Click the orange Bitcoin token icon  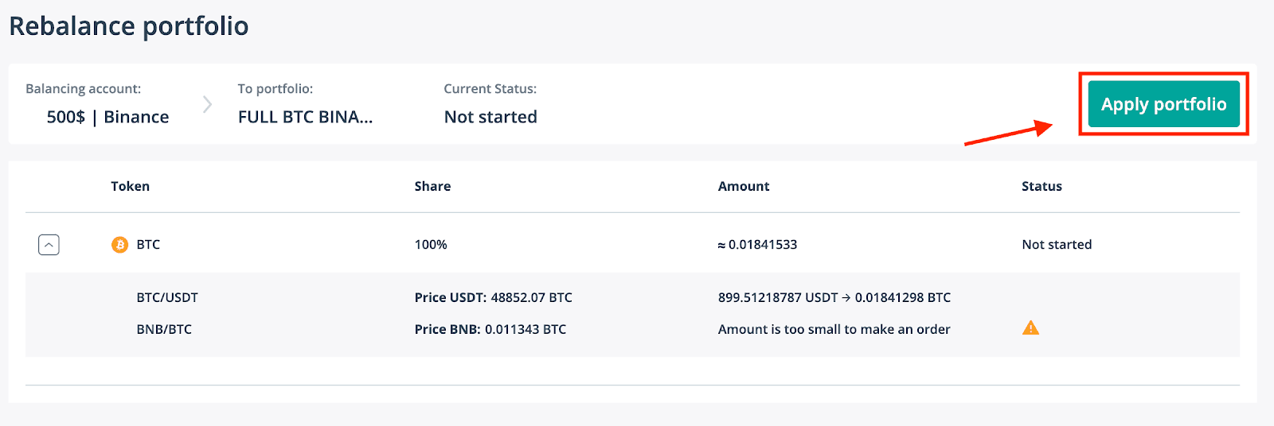[x=119, y=245]
